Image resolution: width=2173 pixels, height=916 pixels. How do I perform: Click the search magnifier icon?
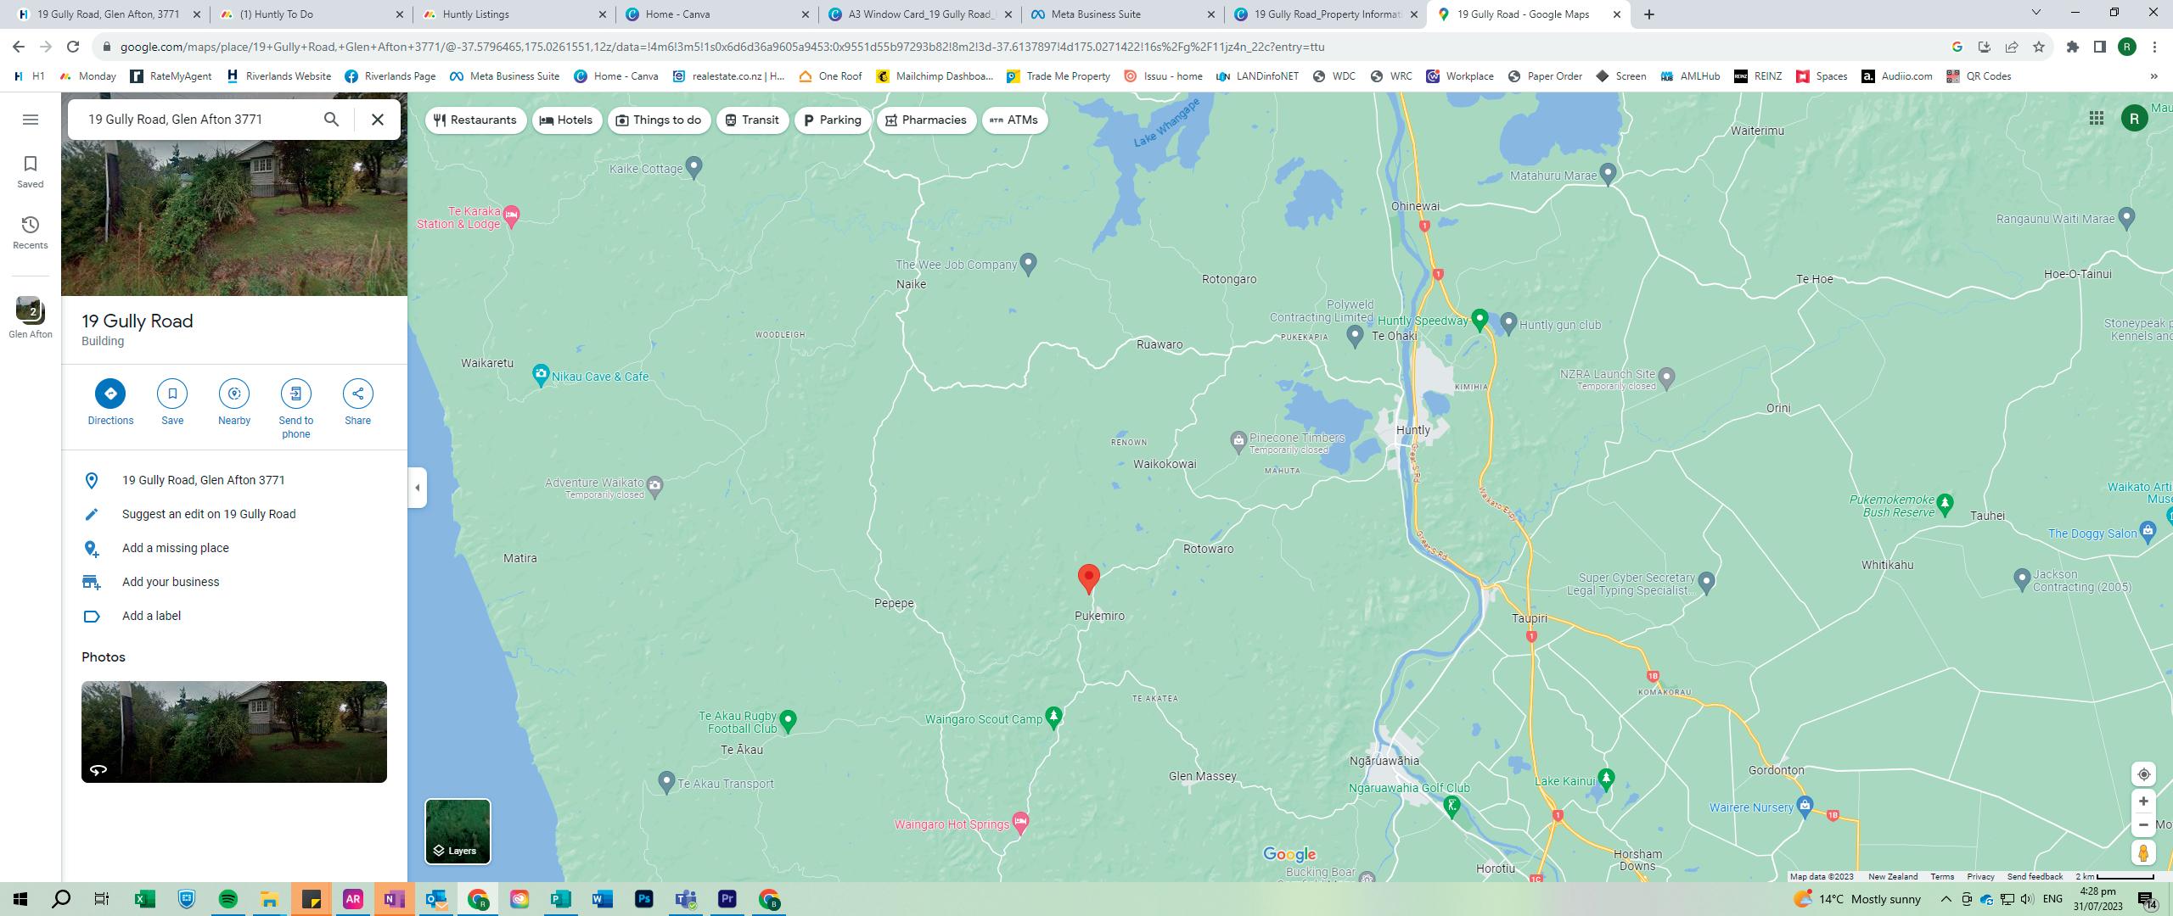tap(331, 120)
